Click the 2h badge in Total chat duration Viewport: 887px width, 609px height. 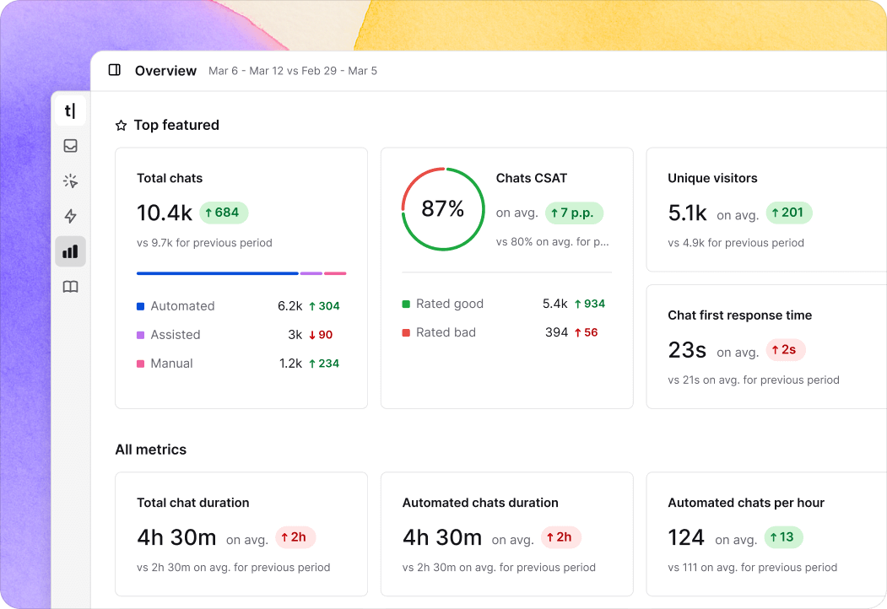coord(295,537)
